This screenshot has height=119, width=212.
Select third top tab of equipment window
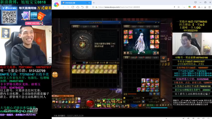pos(141,27)
